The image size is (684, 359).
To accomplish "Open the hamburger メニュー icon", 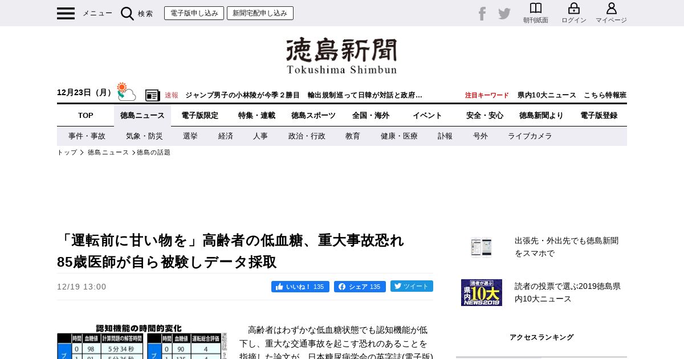I will tap(66, 13).
